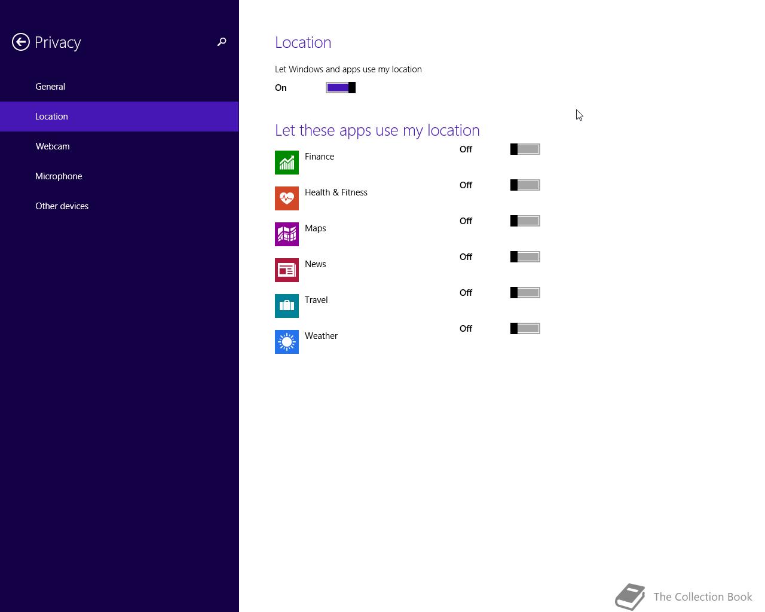Click the News app icon
765x612 pixels.
click(x=287, y=270)
